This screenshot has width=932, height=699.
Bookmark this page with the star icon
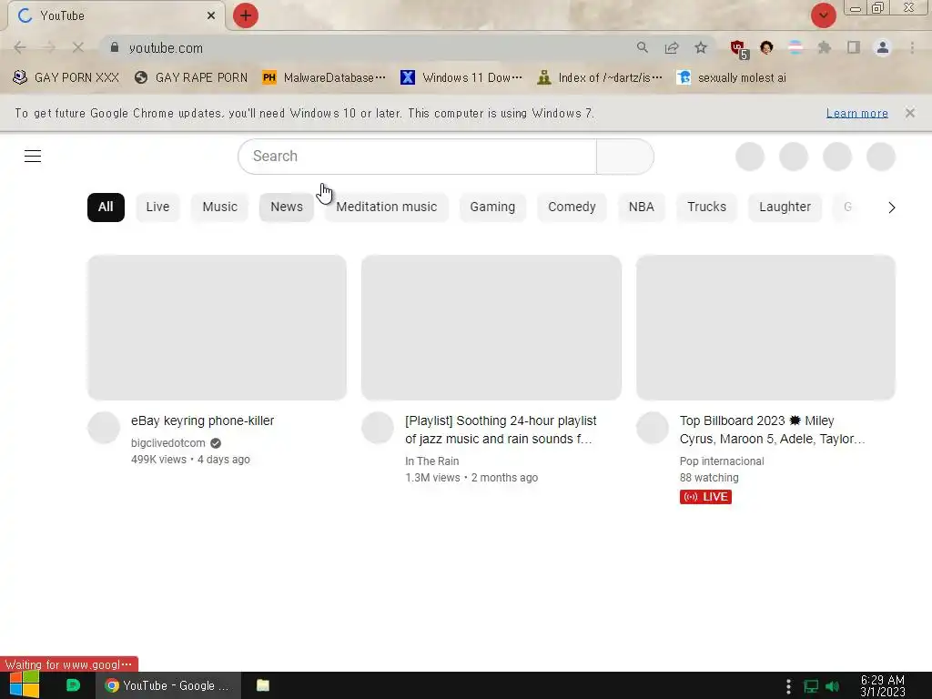click(701, 47)
